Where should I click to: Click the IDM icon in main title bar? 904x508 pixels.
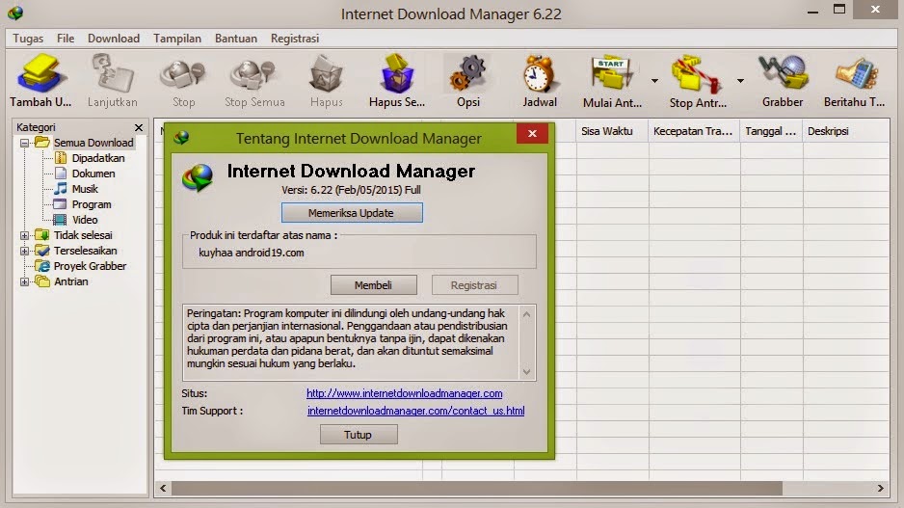[15, 13]
